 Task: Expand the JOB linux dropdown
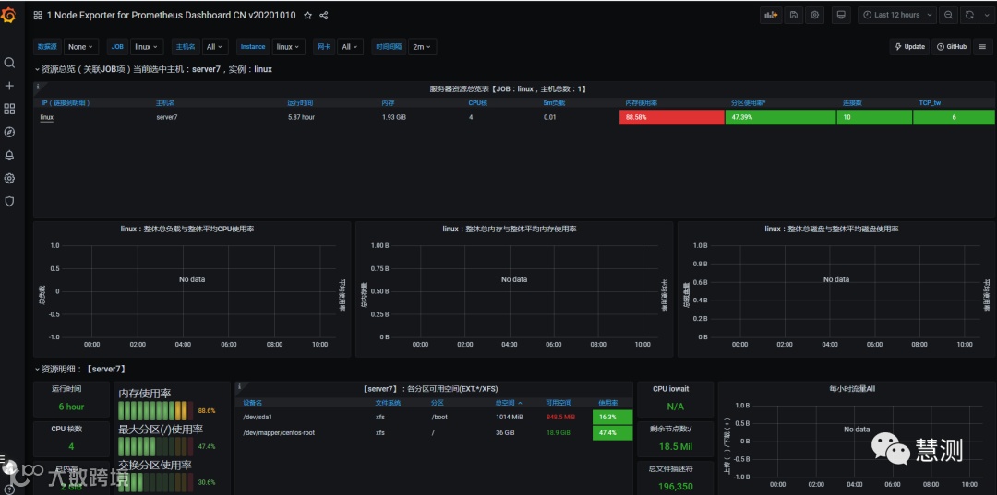[x=147, y=47]
